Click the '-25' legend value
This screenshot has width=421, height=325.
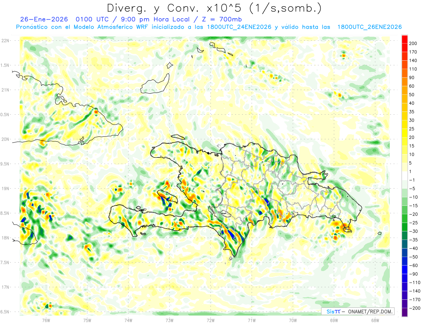click(x=414, y=223)
